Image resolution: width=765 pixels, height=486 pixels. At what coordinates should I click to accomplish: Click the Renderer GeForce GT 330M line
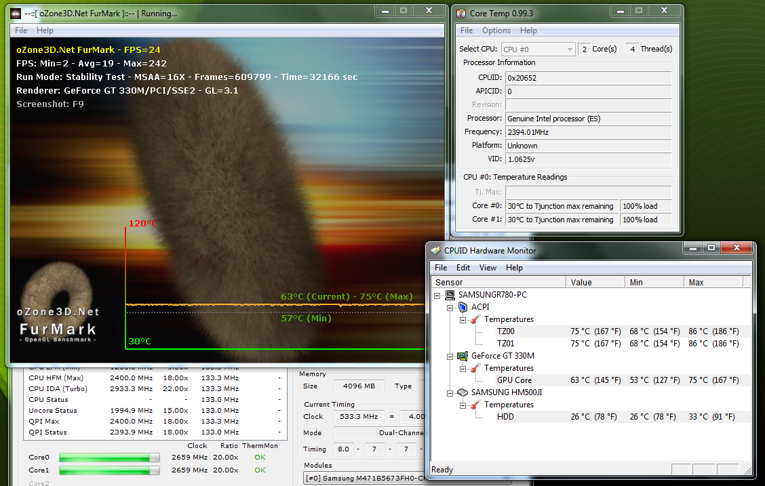point(127,90)
